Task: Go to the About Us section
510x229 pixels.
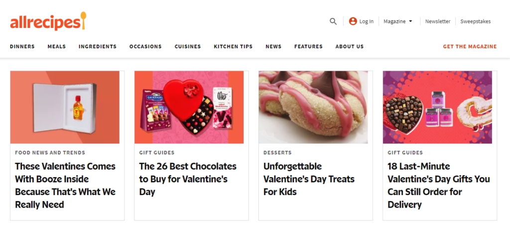Action: [x=350, y=46]
